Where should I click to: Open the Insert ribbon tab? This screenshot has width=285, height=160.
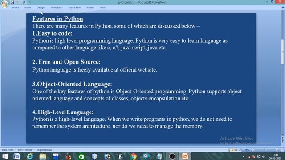(x=28, y=8)
